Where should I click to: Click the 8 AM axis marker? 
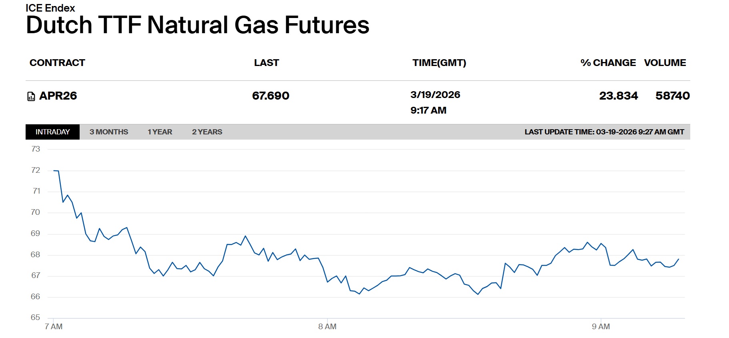(327, 326)
